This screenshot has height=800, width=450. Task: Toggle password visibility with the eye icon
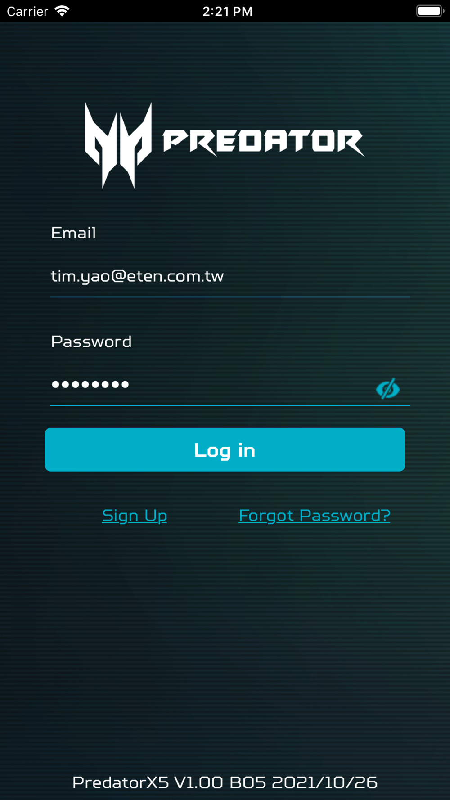point(388,388)
